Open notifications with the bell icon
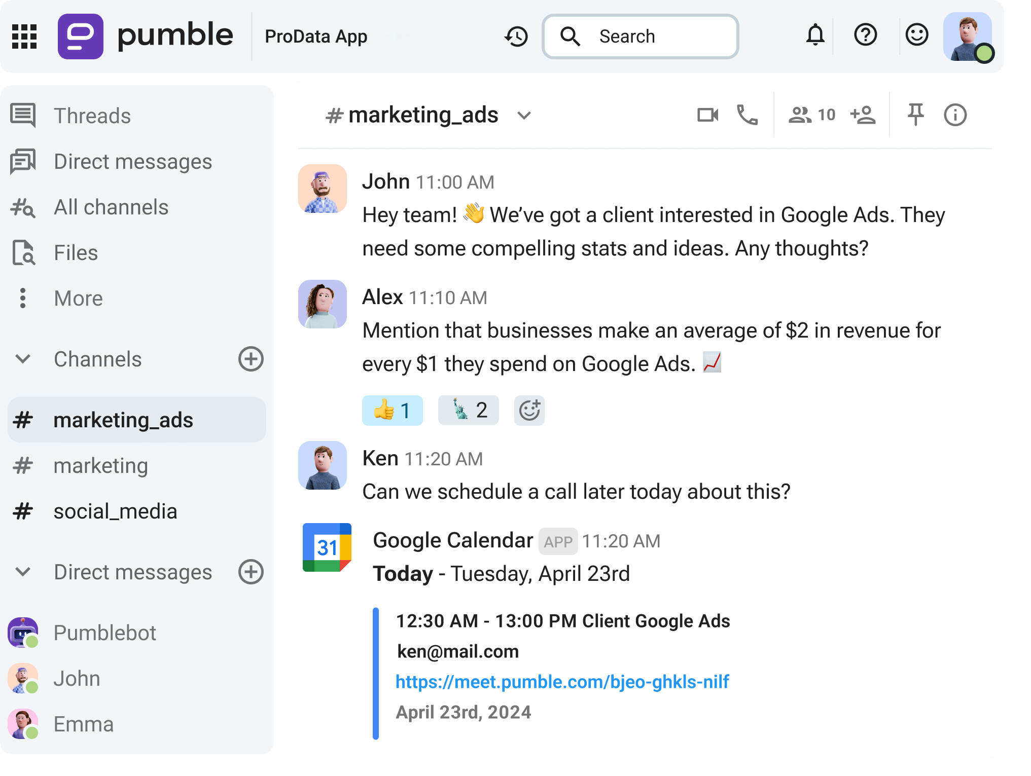This screenshot has height=776, width=1031. click(814, 35)
